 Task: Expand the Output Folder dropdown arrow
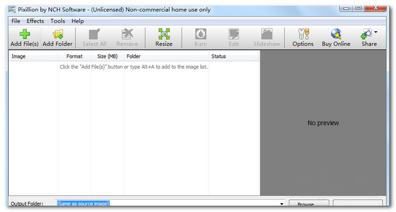tap(282, 204)
